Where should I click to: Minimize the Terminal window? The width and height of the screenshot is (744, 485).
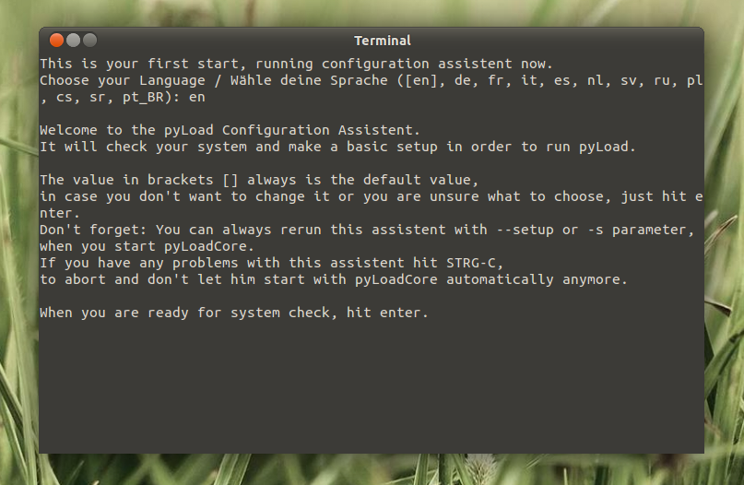73,41
